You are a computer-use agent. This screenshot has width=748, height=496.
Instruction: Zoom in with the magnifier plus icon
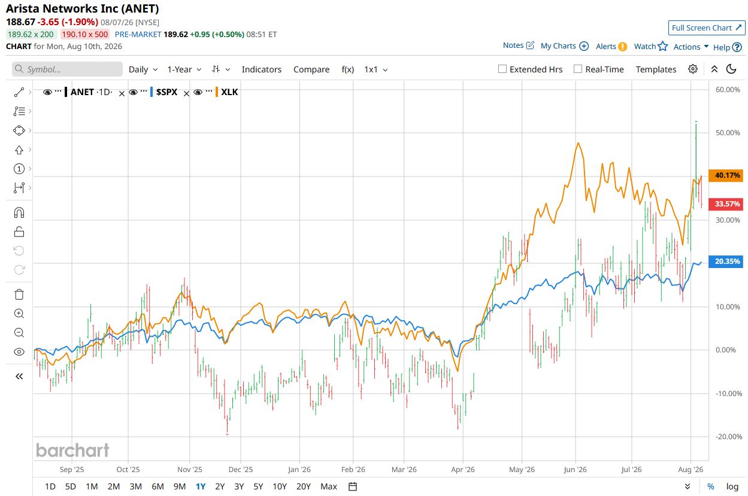pyautogui.click(x=19, y=314)
